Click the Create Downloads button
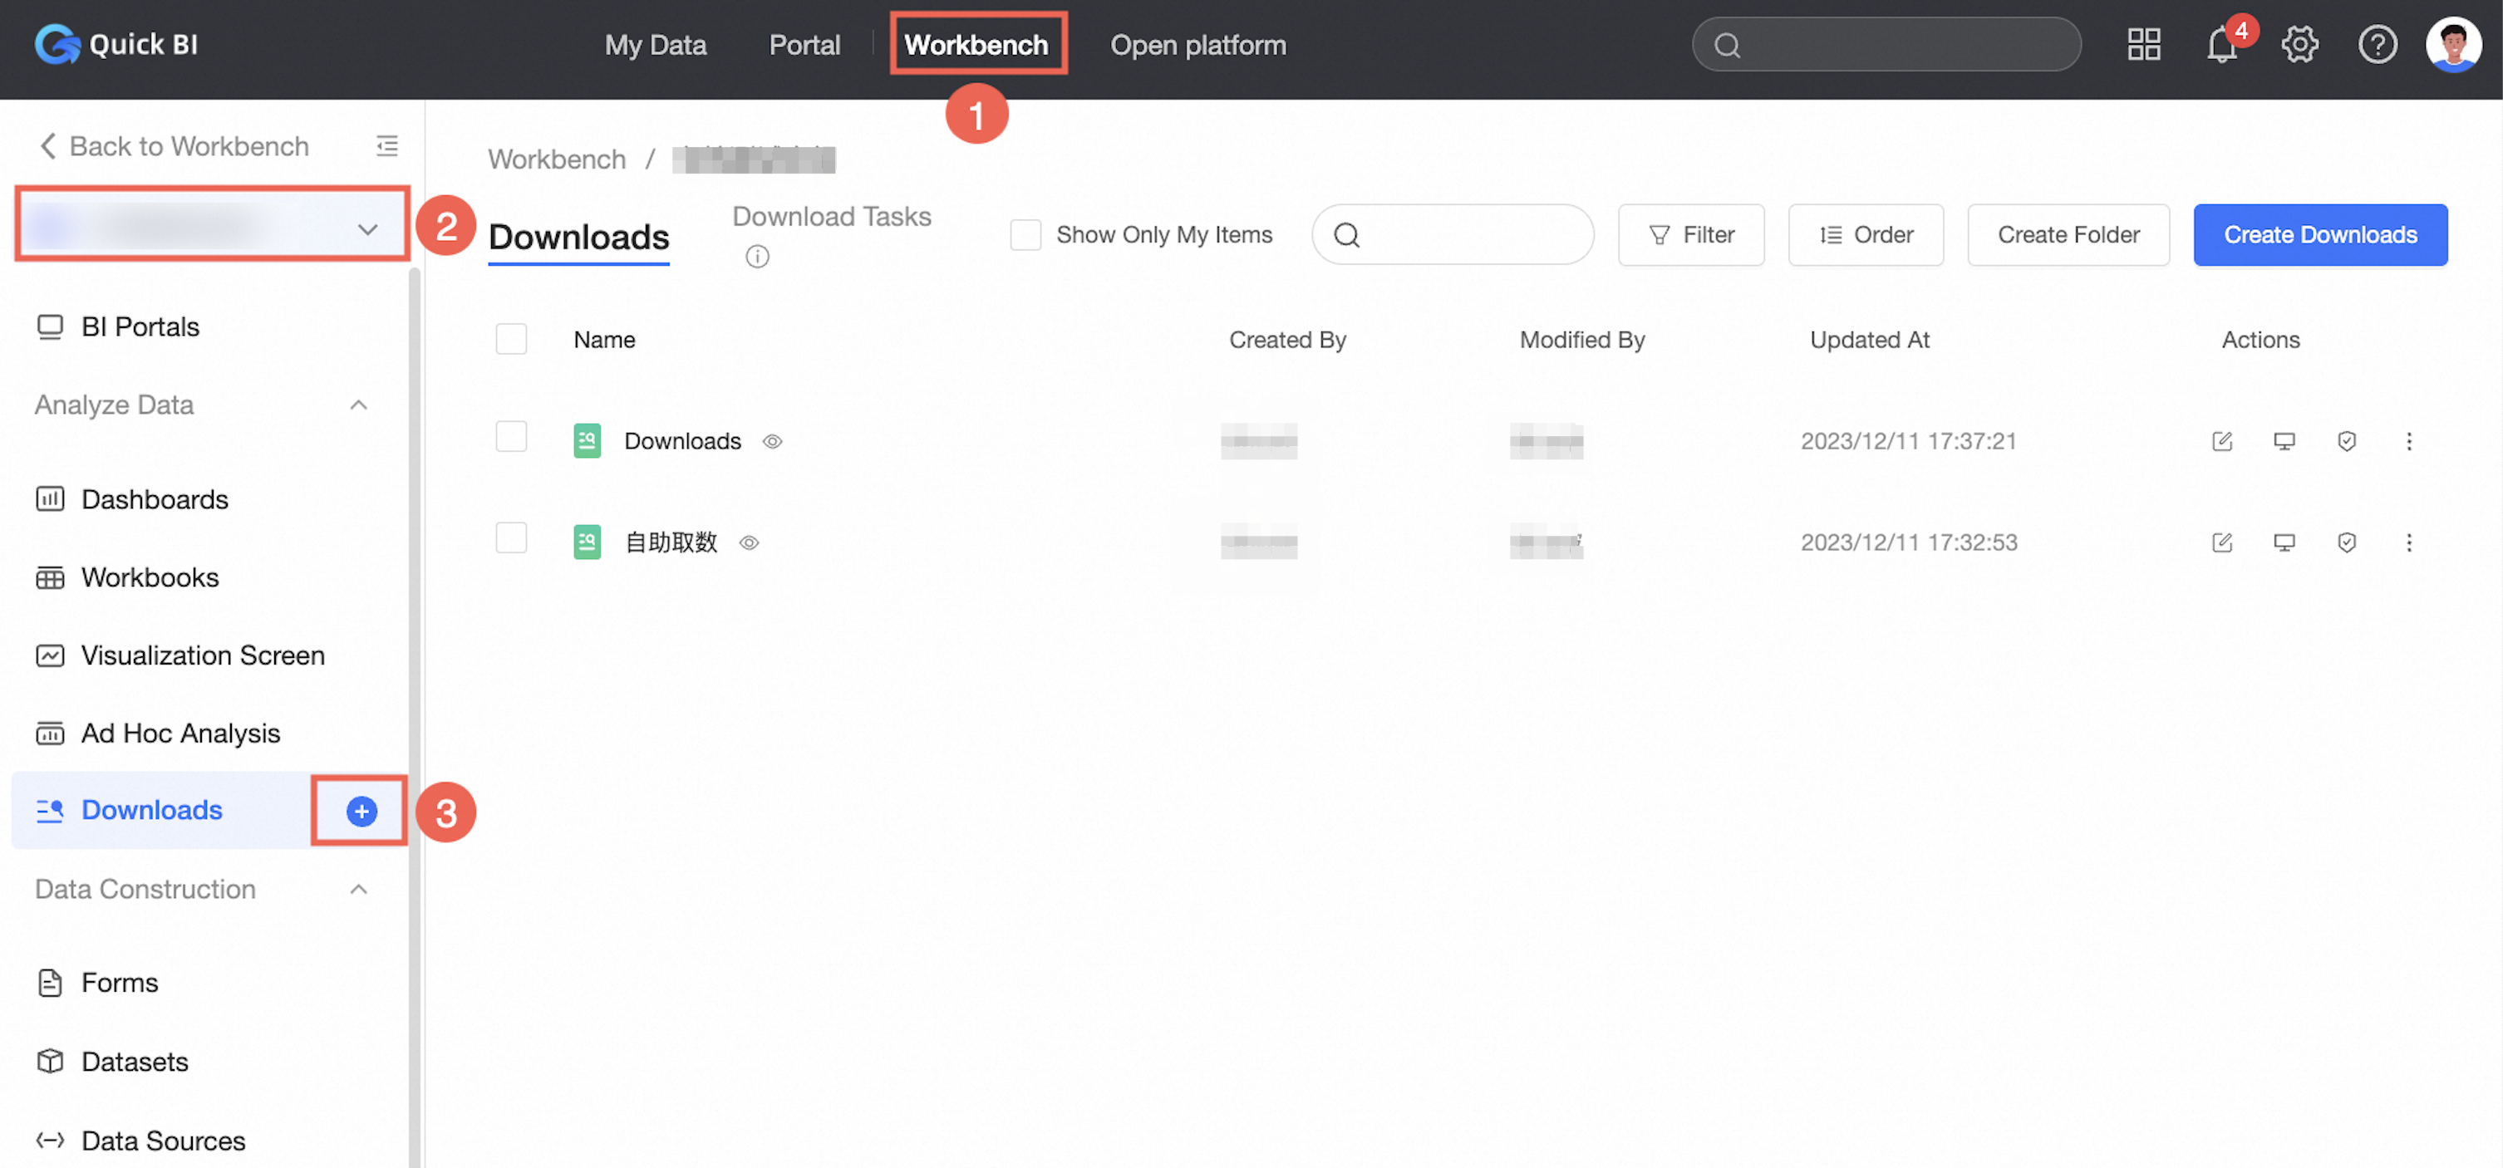 click(x=2319, y=234)
